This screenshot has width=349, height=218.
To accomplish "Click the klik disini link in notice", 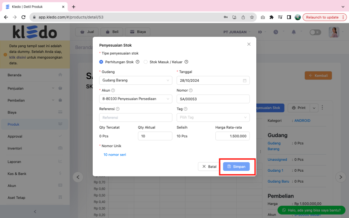I will [x=17, y=57].
